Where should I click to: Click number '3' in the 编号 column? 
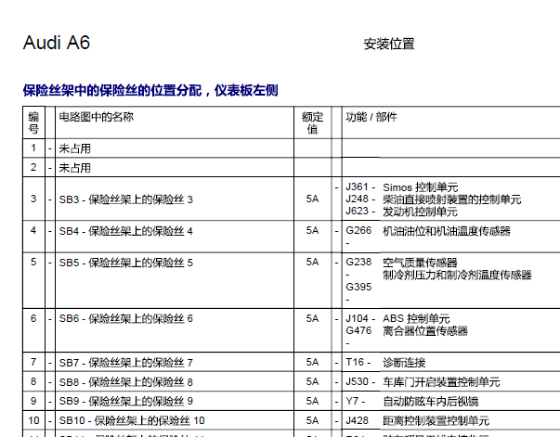click(x=33, y=199)
